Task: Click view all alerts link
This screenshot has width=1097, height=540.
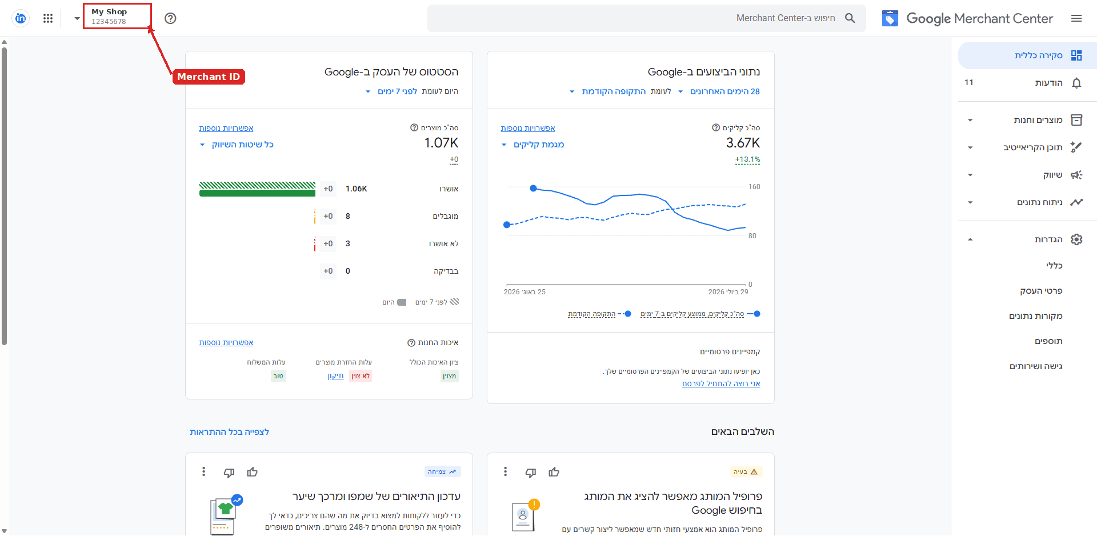Action: tap(229, 432)
